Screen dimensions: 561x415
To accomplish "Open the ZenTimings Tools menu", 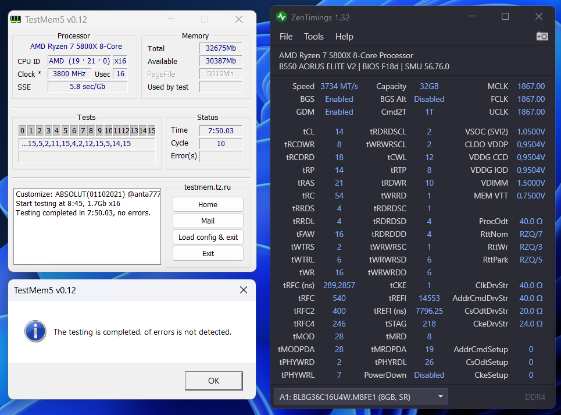I will [314, 37].
